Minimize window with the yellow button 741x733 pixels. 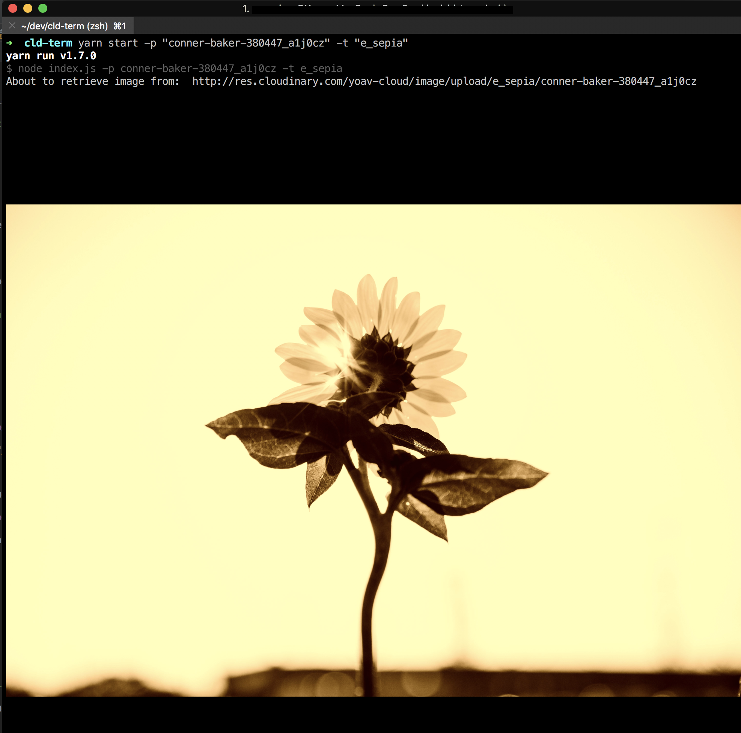[x=28, y=8]
